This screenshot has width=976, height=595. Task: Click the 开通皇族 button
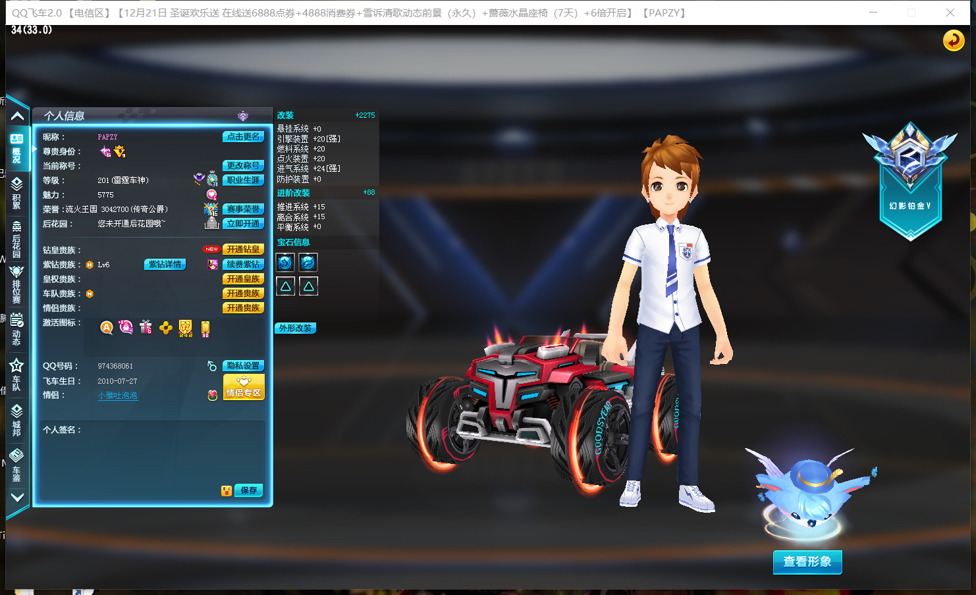[x=243, y=279]
